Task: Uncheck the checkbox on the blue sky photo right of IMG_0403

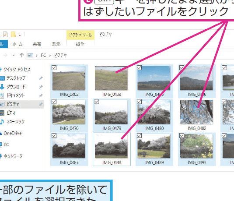Action: pos(139,68)
